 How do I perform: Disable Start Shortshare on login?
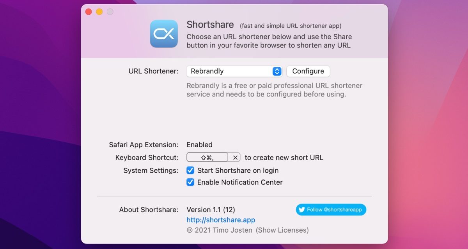(190, 170)
